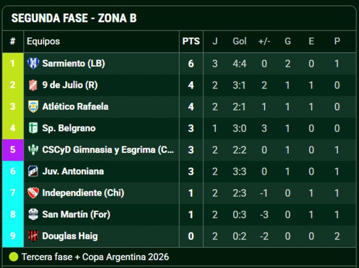Screen dimensions: 359x268
Task: Sort by the PTS column header
Action: point(191,42)
